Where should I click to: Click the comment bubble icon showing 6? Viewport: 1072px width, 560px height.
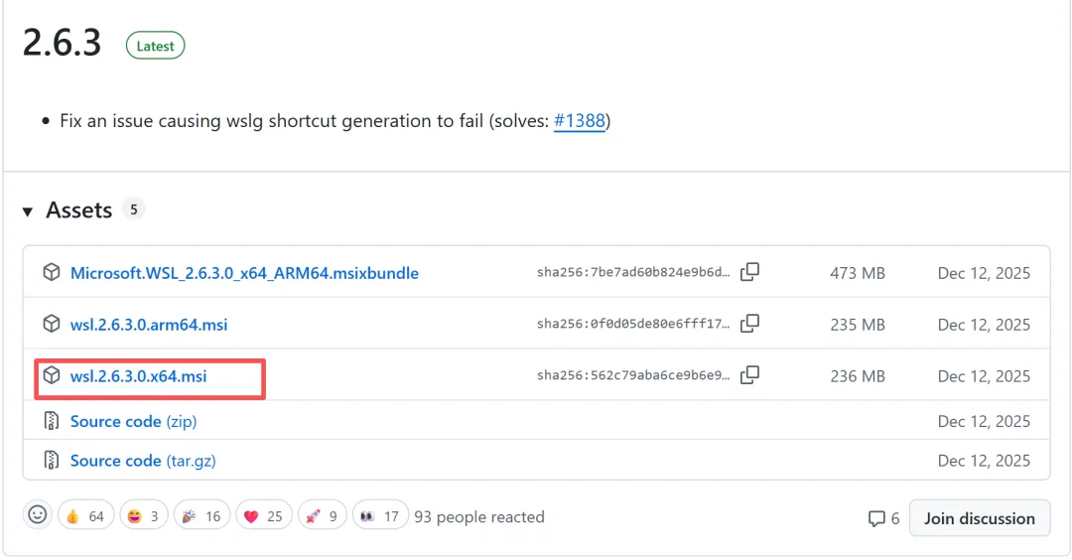(876, 518)
